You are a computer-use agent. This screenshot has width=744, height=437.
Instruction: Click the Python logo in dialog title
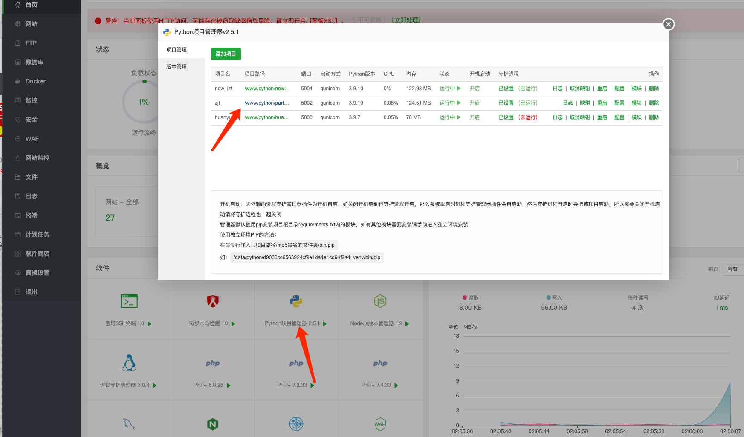pyautogui.click(x=167, y=32)
